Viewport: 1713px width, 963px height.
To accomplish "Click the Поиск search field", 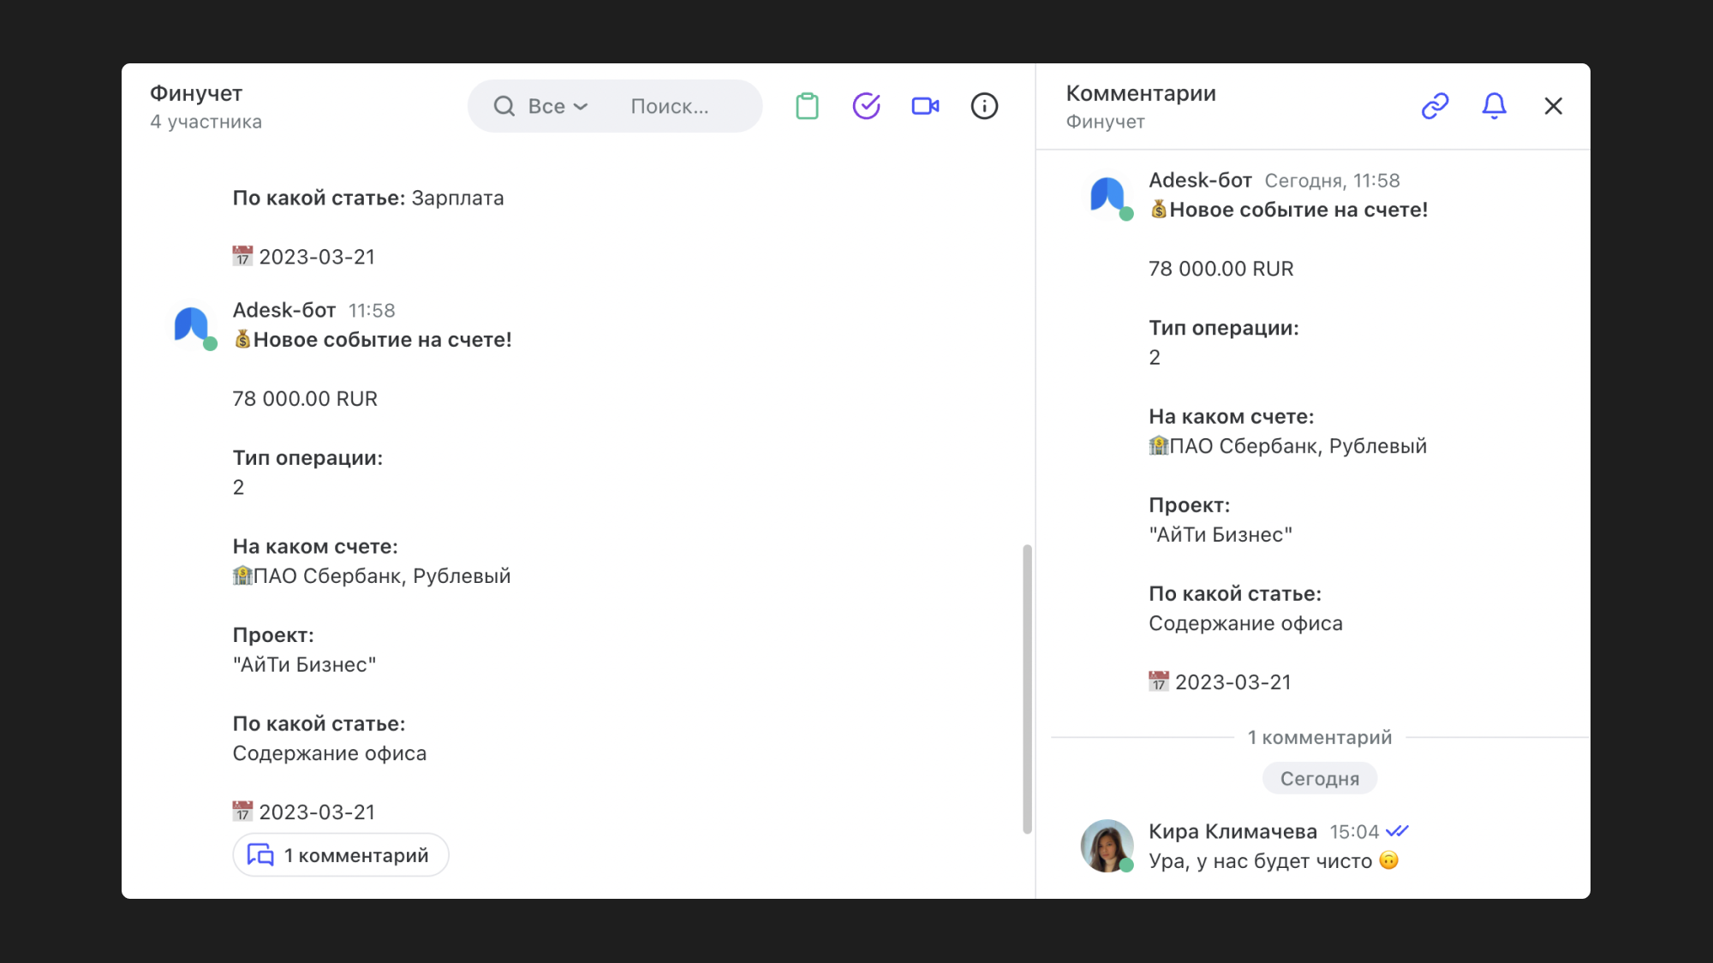I will (x=670, y=106).
